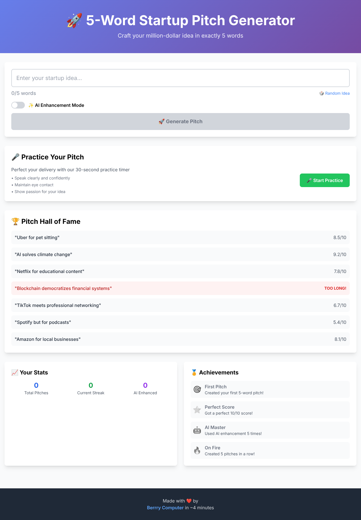361x520 pixels.
Task: Click inside the startup idea input field
Action: pyautogui.click(x=180, y=78)
